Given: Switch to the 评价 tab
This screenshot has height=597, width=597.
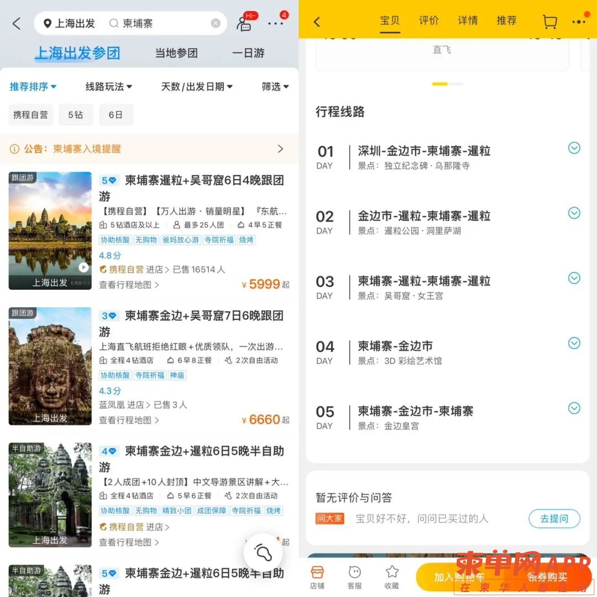Looking at the screenshot, I should pos(429,20).
